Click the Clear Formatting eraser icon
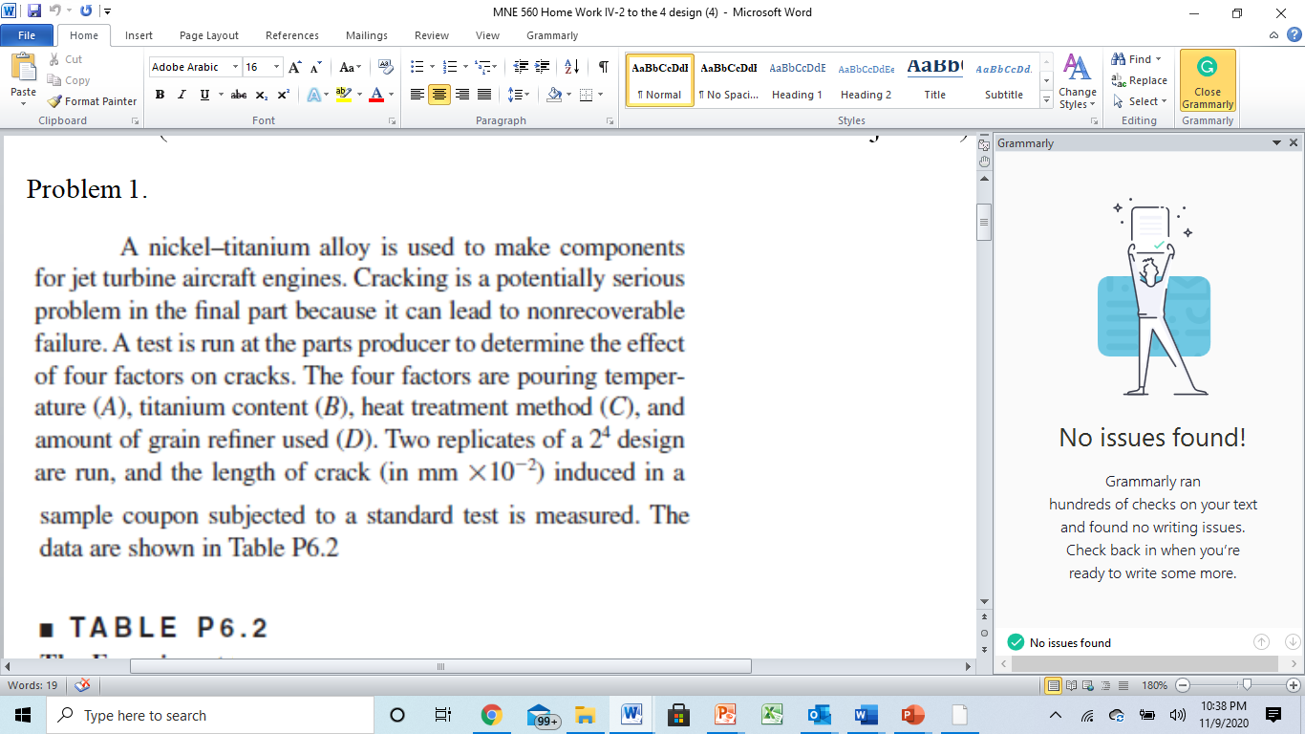 coord(386,67)
